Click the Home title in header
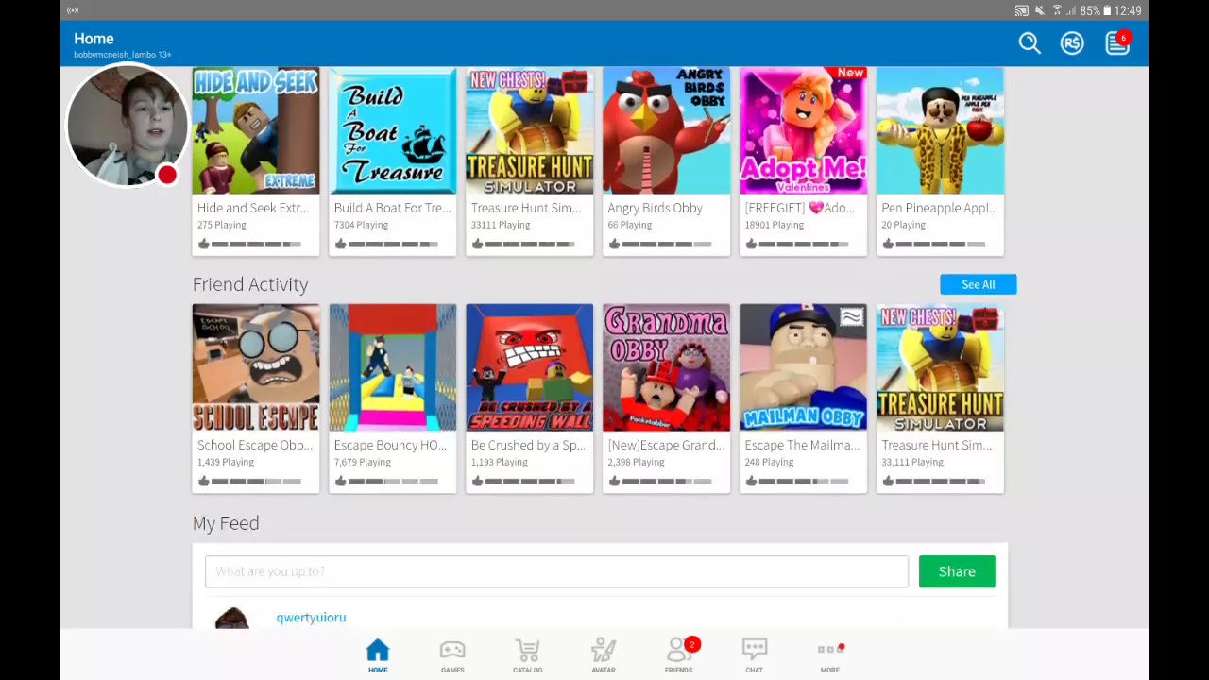The image size is (1209, 680). [x=94, y=39]
